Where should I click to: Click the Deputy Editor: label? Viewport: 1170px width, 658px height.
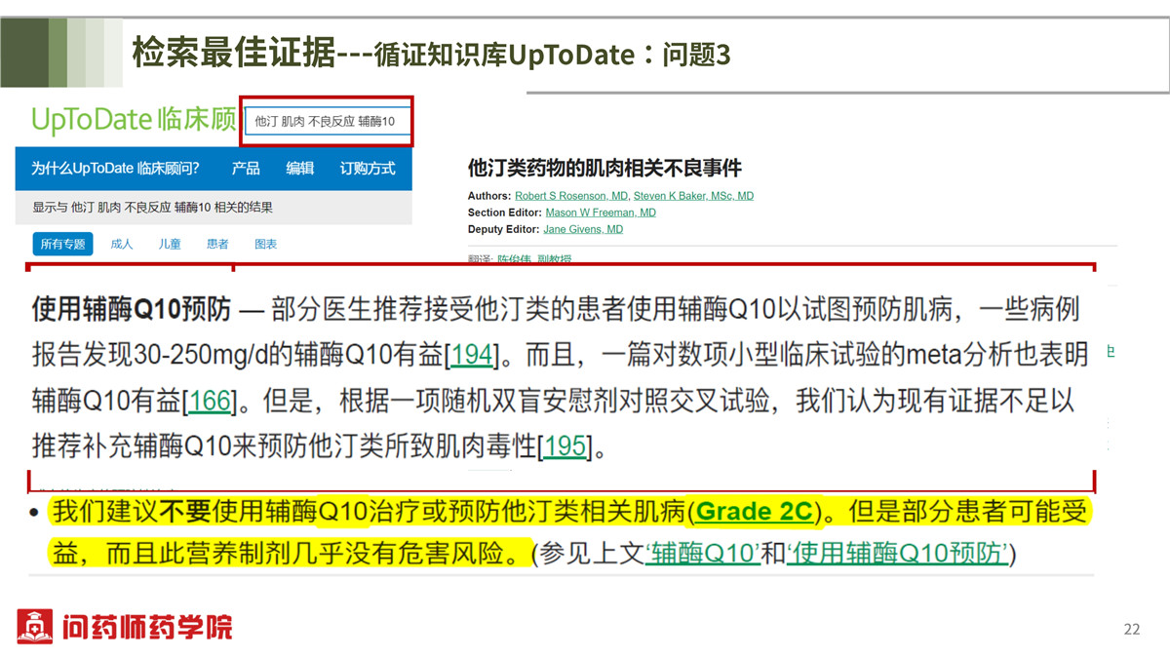coord(504,229)
